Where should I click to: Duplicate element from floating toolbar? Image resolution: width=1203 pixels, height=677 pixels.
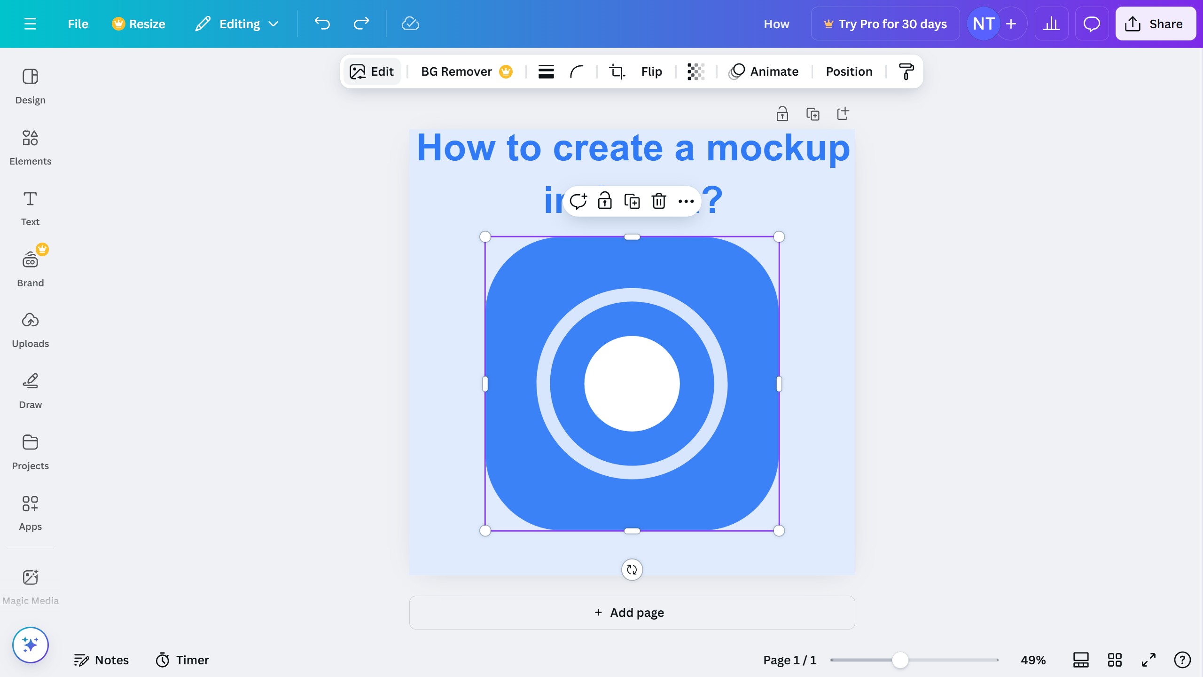pos(632,201)
